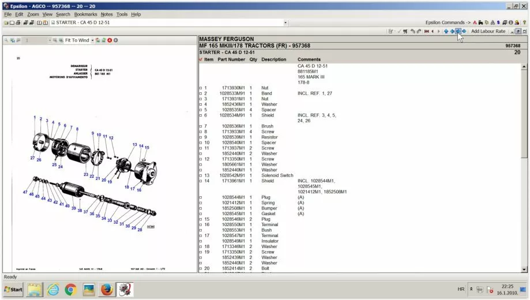
Task: Click the shopping cart icon in parts toolbar
Action: point(405,31)
